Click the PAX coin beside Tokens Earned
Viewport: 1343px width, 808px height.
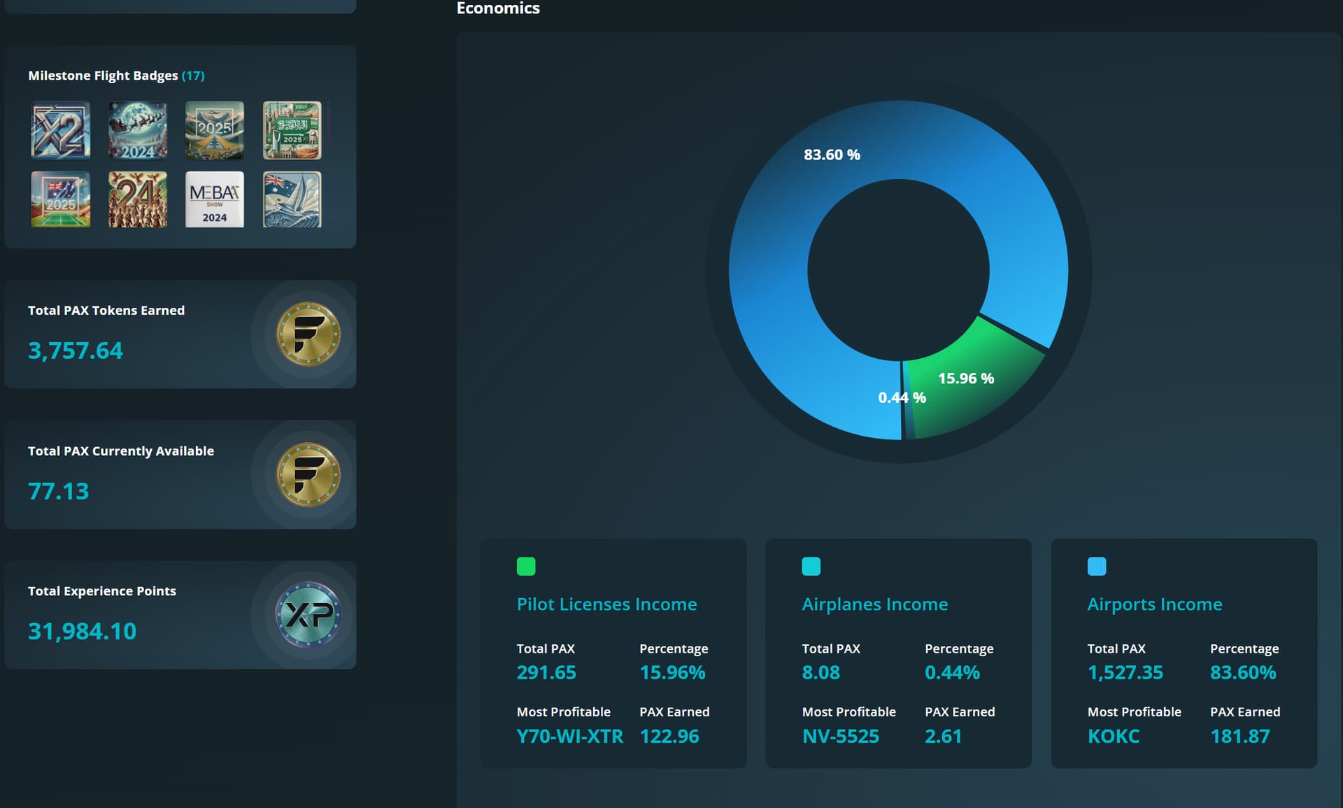[x=308, y=334]
